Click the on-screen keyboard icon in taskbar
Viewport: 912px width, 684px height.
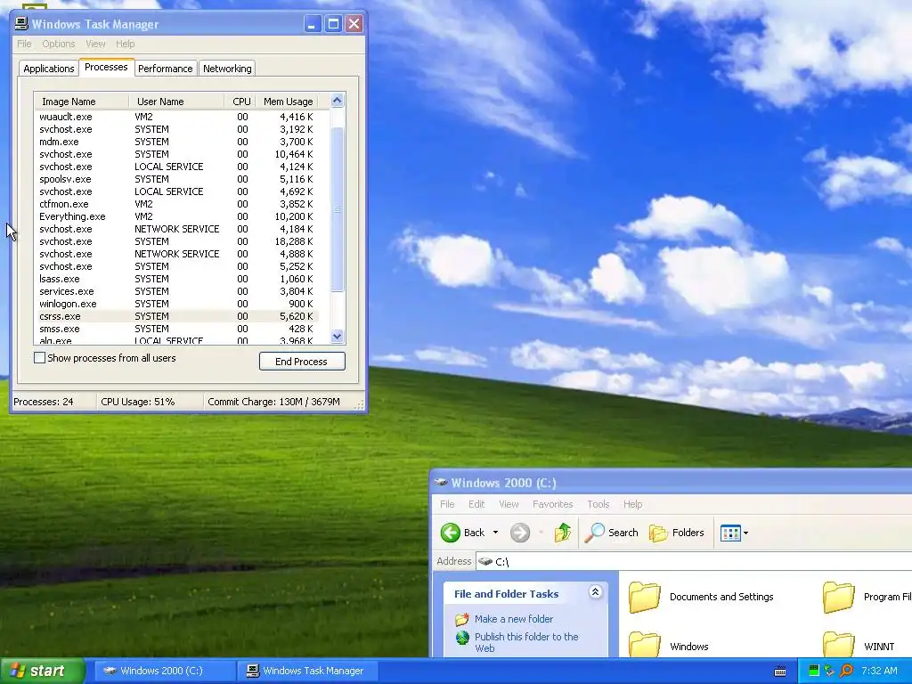pos(780,672)
